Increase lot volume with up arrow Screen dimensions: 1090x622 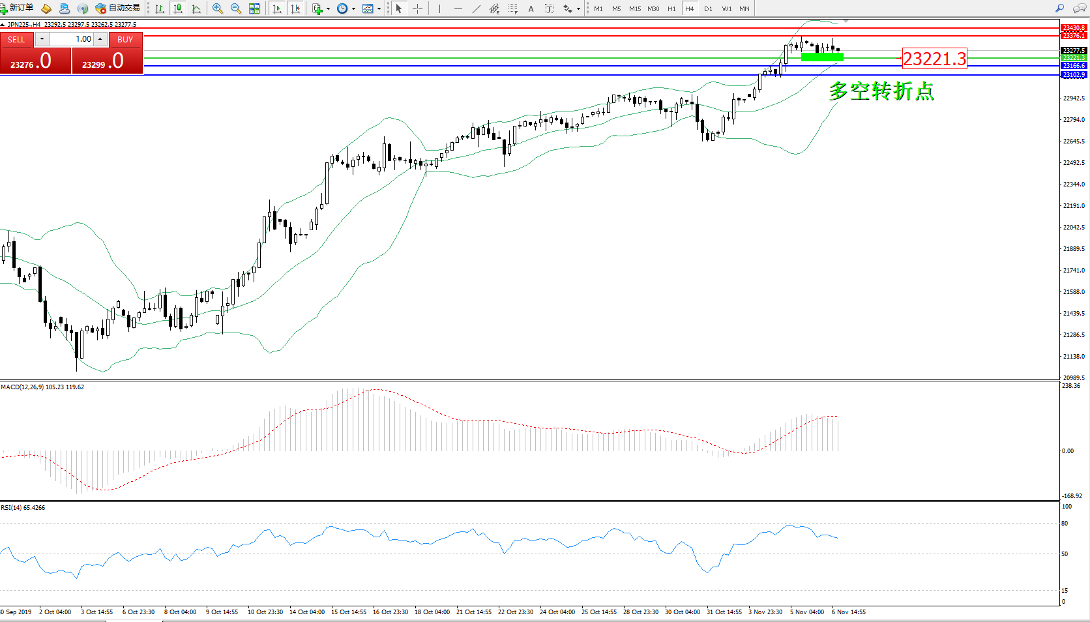pos(100,39)
